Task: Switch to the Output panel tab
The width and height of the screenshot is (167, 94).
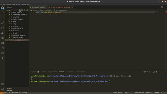Action: pos(44,72)
